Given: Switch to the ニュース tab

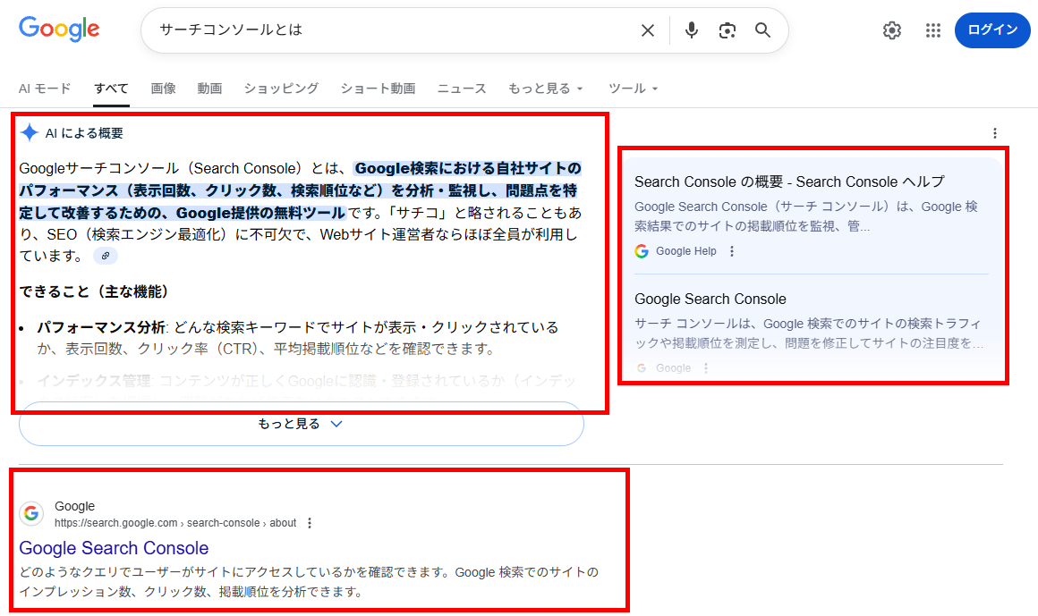Looking at the screenshot, I should tap(461, 89).
